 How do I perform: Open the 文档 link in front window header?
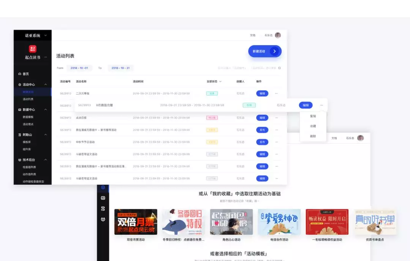tap(252, 35)
